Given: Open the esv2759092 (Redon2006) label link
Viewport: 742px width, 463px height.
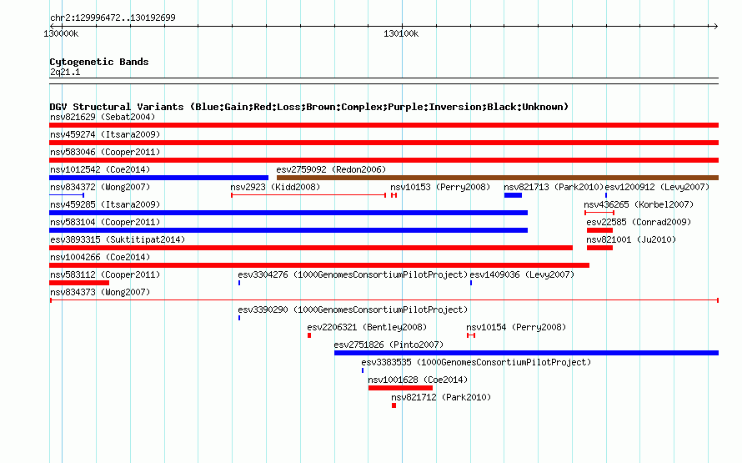Looking at the screenshot, I should coord(331,169).
